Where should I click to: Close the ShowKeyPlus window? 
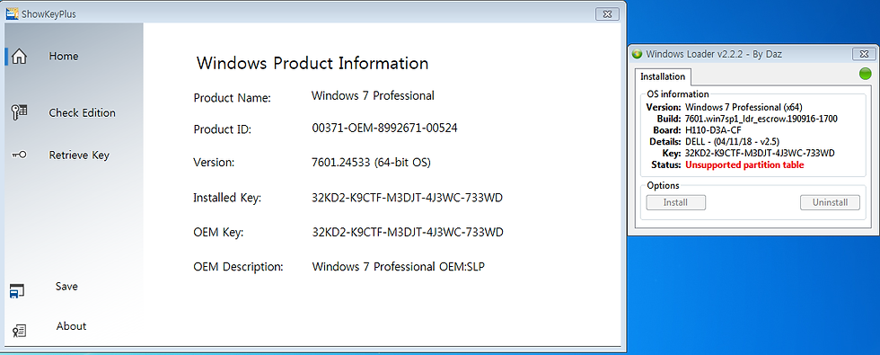pyautogui.click(x=607, y=14)
